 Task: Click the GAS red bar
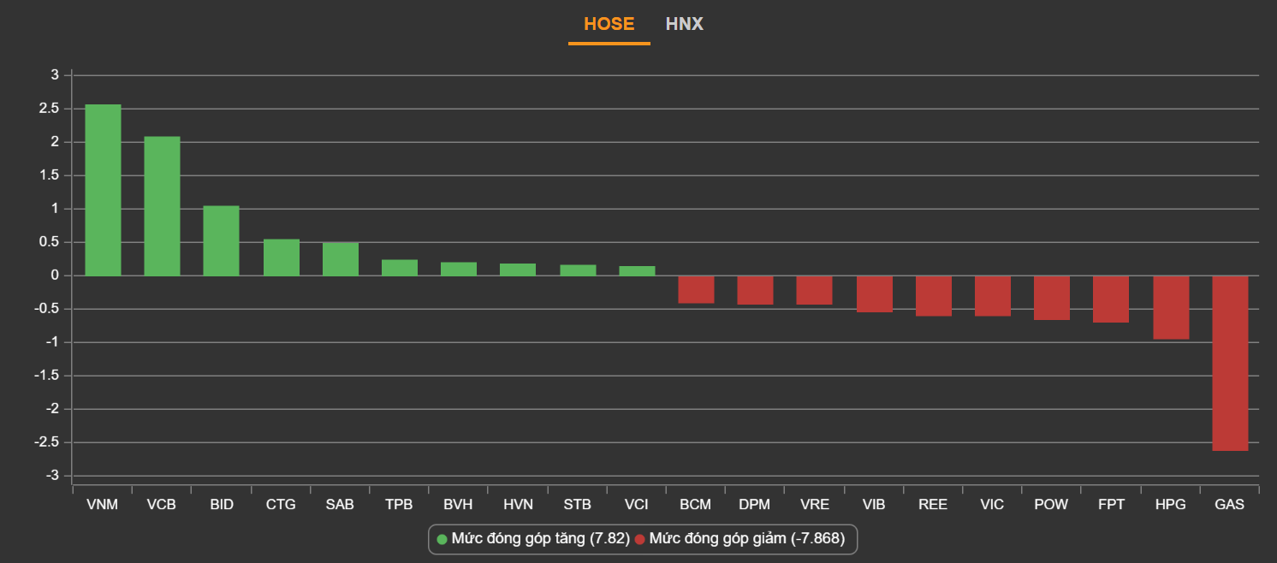click(x=1230, y=363)
